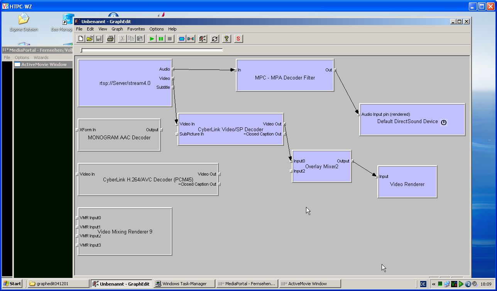The width and height of the screenshot is (497, 291).
Task: Open the File menu in the MediaPortal window
Action: coord(7,58)
